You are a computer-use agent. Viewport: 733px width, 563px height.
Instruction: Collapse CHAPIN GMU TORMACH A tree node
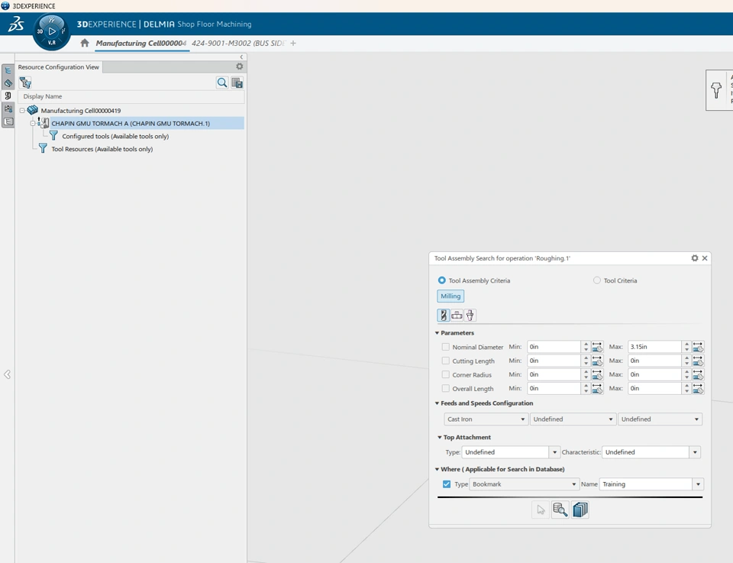(33, 124)
